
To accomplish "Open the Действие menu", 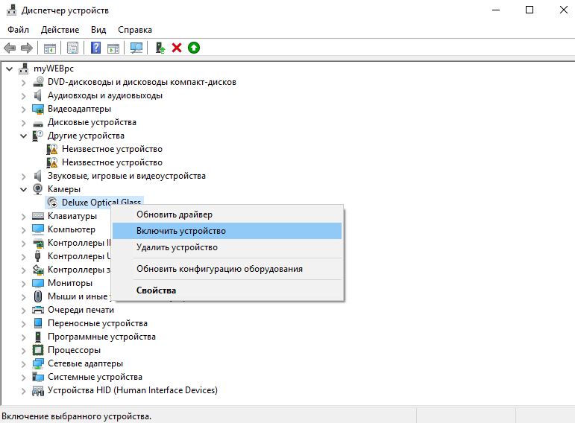I will (60, 30).
